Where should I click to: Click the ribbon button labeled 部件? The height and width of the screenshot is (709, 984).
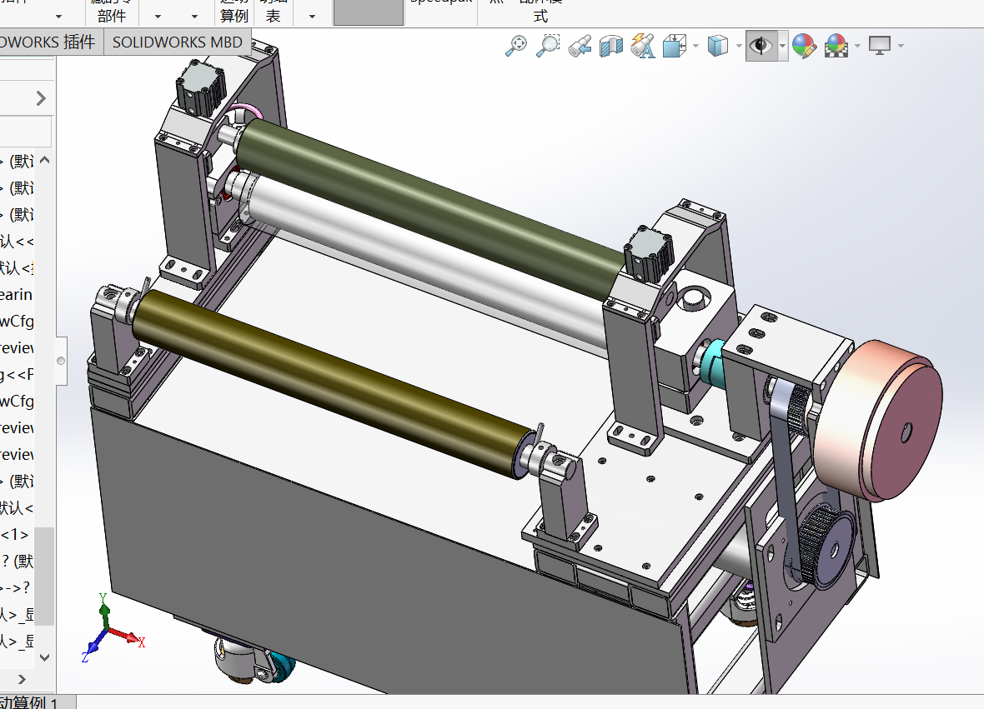pyautogui.click(x=112, y=12)
